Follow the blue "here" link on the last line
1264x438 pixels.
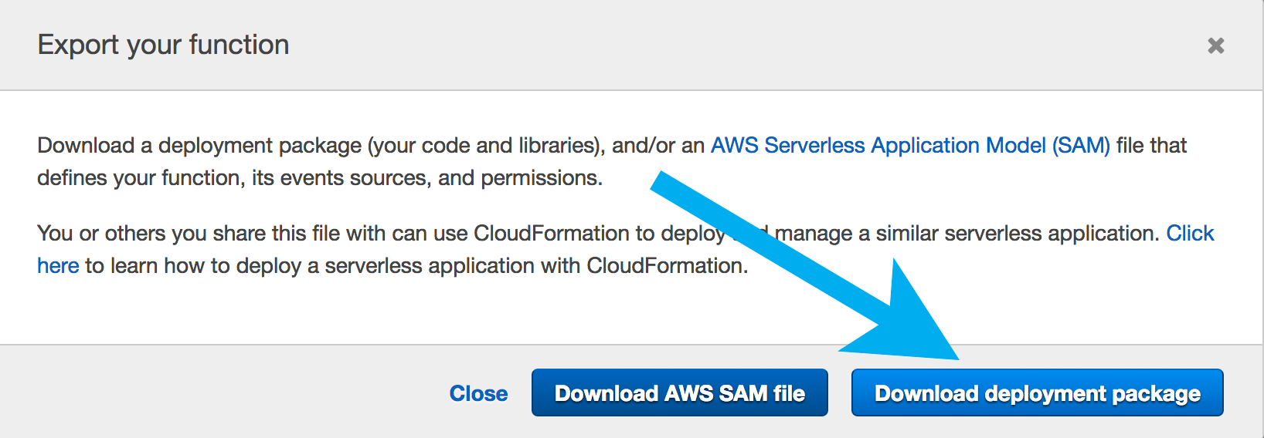point(58,266)
